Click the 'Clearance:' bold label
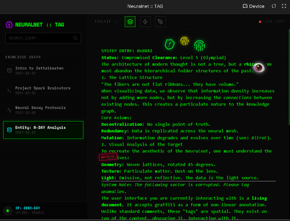The height and width of the screenshot is (221, 290). tap(165, 57)
